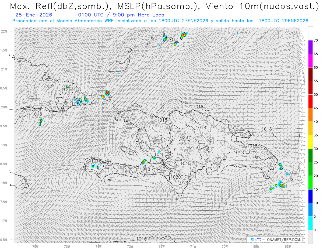Click the '21N' latitude label
323x250 pixels.
(4, 69)
